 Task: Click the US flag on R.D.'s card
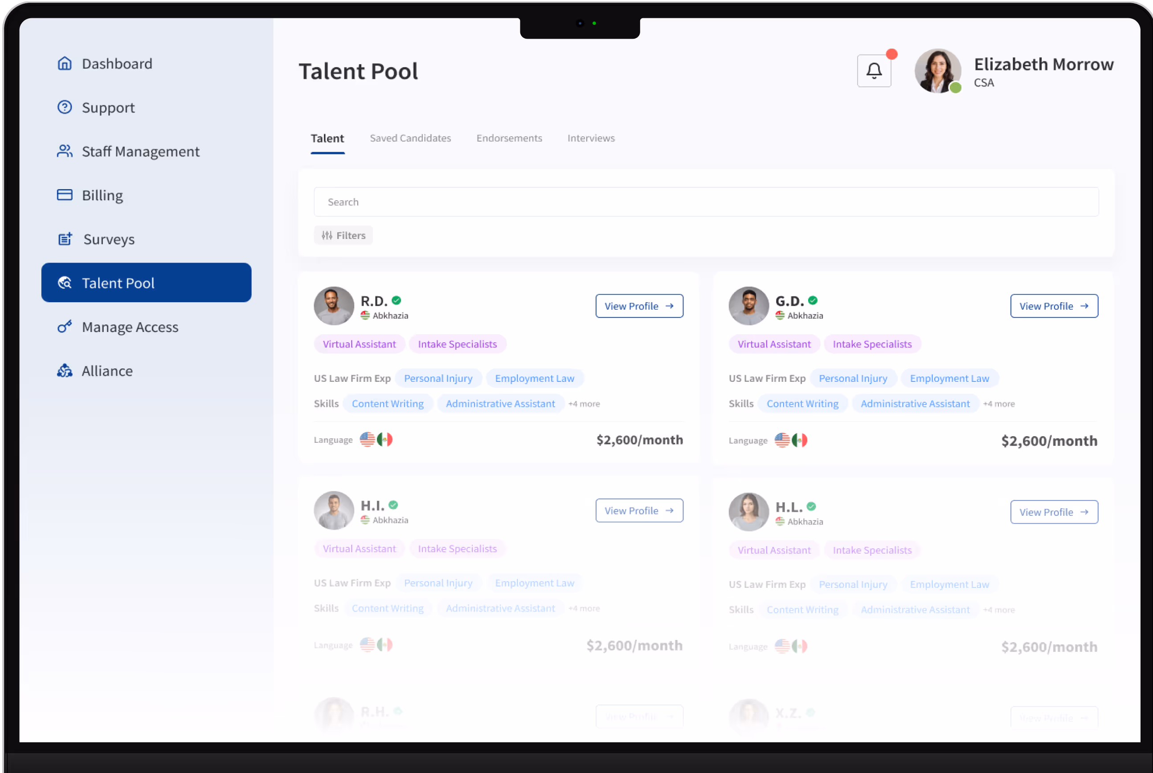click(x=367, y=439)
